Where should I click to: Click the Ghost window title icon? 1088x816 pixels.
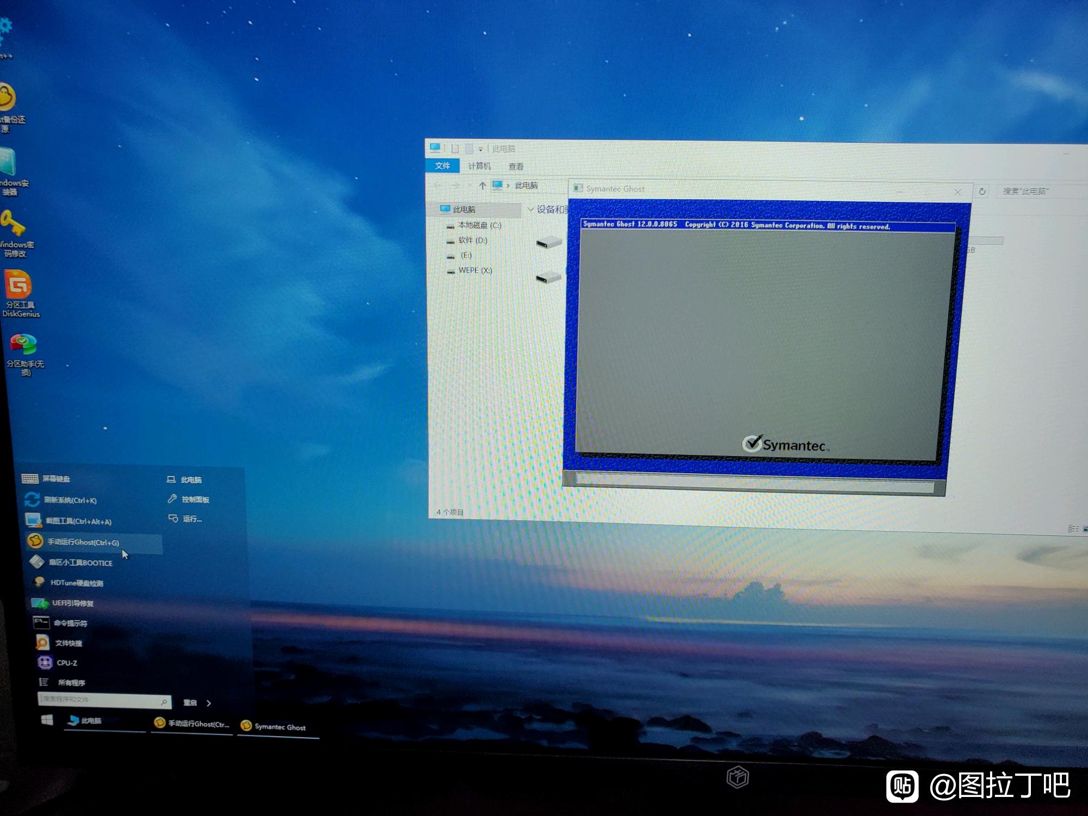tap(578, 188)
